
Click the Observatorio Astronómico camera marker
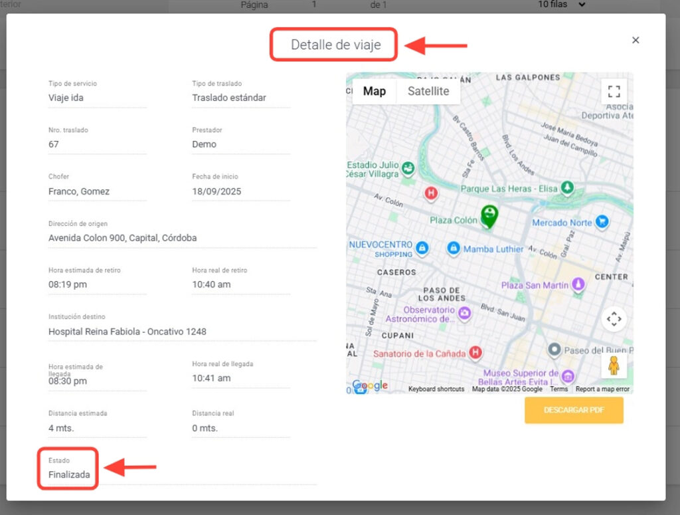point(465,312)
